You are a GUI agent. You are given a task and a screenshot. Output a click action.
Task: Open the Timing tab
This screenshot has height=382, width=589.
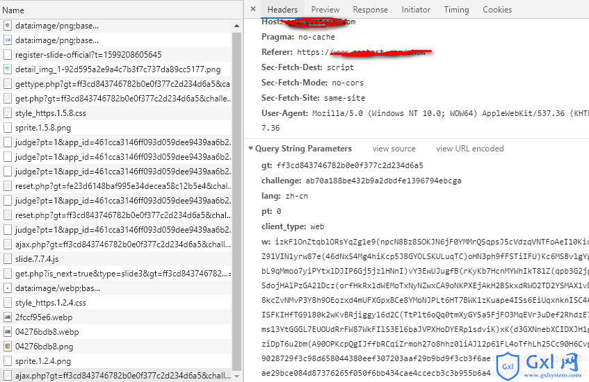click(456, 10)
